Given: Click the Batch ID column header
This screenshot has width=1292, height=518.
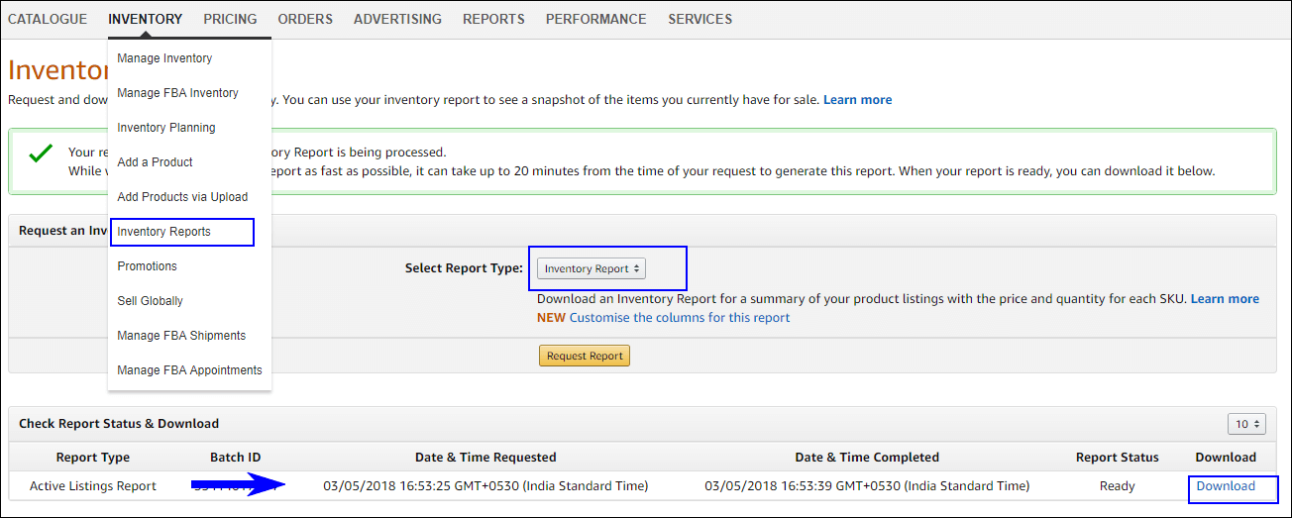Looking at the screenshot, I should coord(236,458).
